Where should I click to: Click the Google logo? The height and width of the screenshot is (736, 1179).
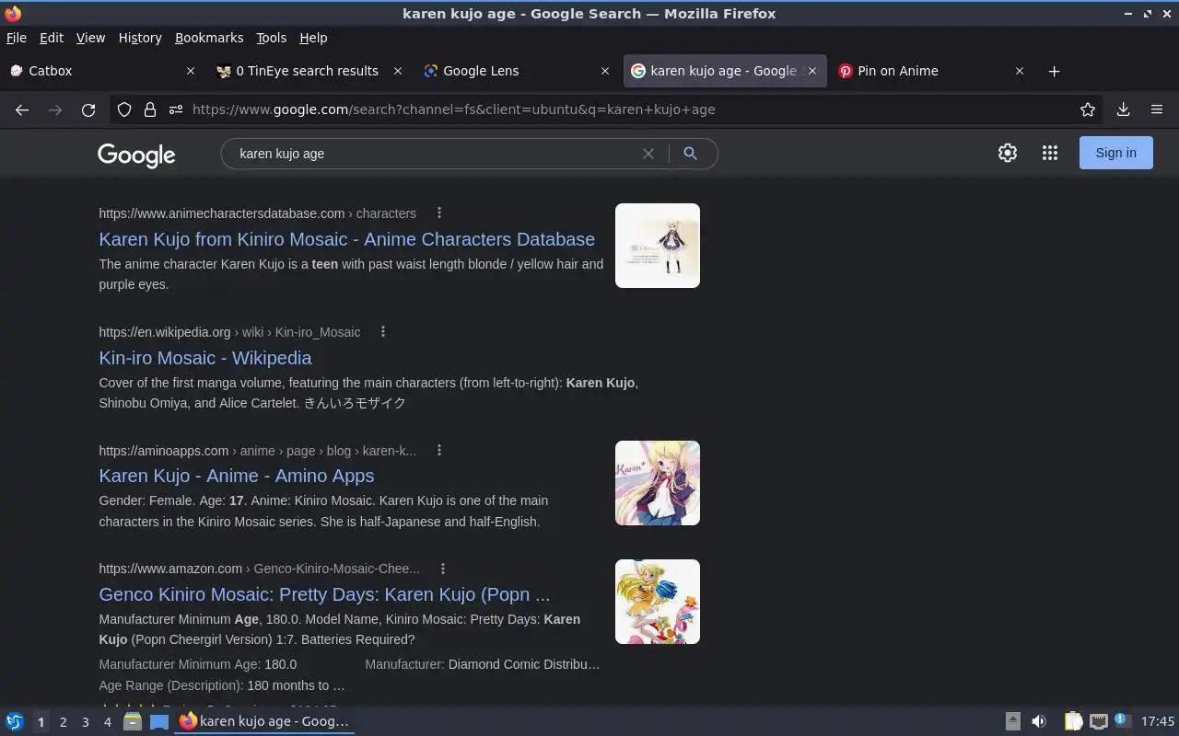136,155
